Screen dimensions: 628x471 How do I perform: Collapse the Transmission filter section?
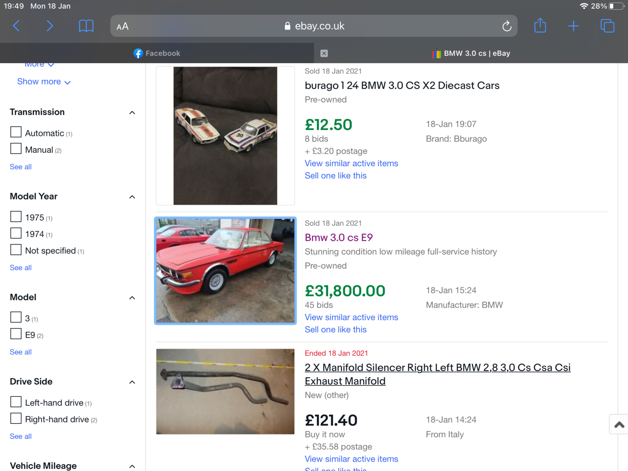tap(132, 113)
